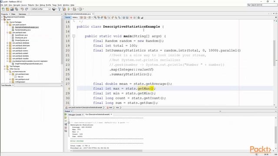Click the Last Edit icon in editor toolbar

point(81,17)
